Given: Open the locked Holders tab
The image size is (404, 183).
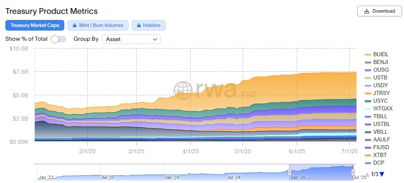Looking at the screenshot, I should click(x=149, y=25).
